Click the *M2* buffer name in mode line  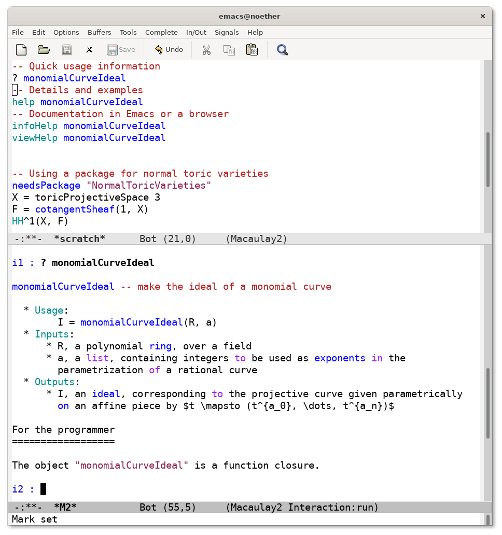[65, 508]
